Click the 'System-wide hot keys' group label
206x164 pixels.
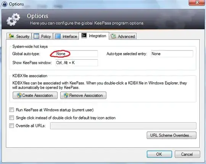click(x=30, y=47)
